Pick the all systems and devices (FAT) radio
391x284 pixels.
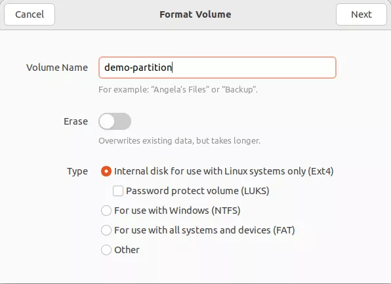[x=106, y=230]
